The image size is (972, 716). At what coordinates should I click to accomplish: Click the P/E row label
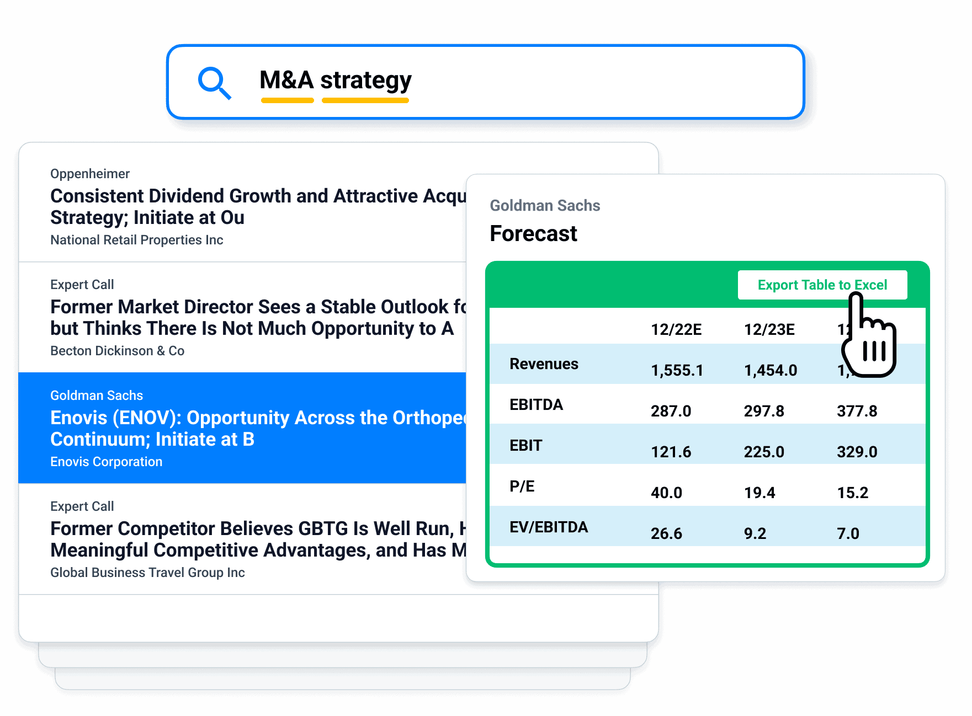point(522,487)
